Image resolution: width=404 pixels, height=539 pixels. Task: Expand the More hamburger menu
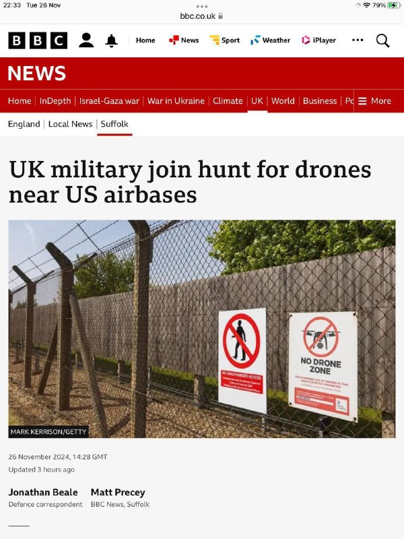tap(375, 100)
